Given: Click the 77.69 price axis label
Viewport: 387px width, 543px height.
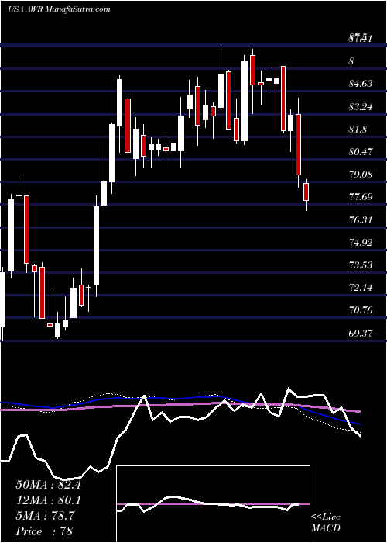Looking at the screenshot, I should coord(361,197).
